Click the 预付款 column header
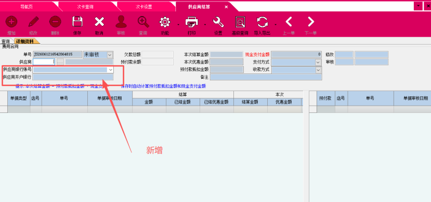The height and width of the screenshot is (202, 431). (326, 98)
